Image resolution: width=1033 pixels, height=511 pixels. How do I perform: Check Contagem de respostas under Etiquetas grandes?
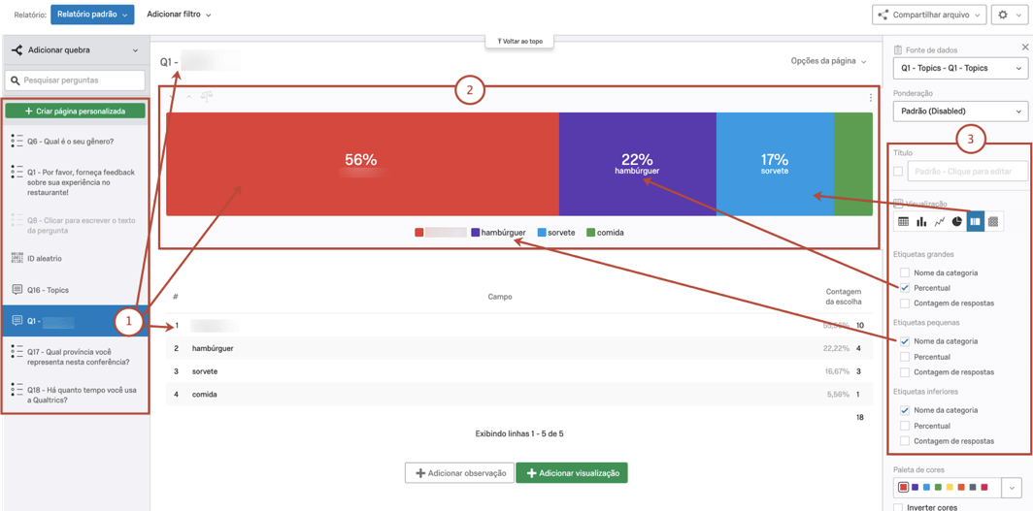pos(905,303)
